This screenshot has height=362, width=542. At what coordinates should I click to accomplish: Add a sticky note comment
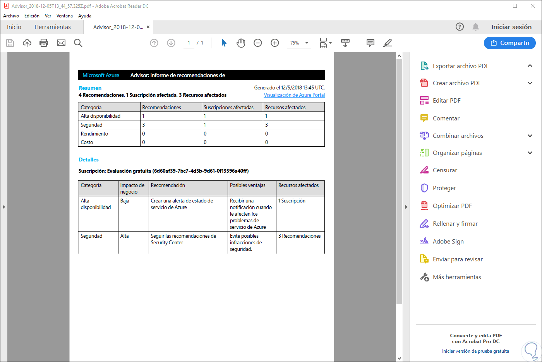[370, 43]
